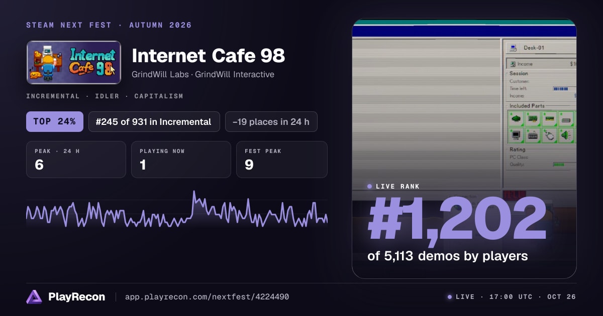Click the LIVE · 17:00 UTC · OCT 26 status
The width and height of the screenshot is (603, 316).
512,297
